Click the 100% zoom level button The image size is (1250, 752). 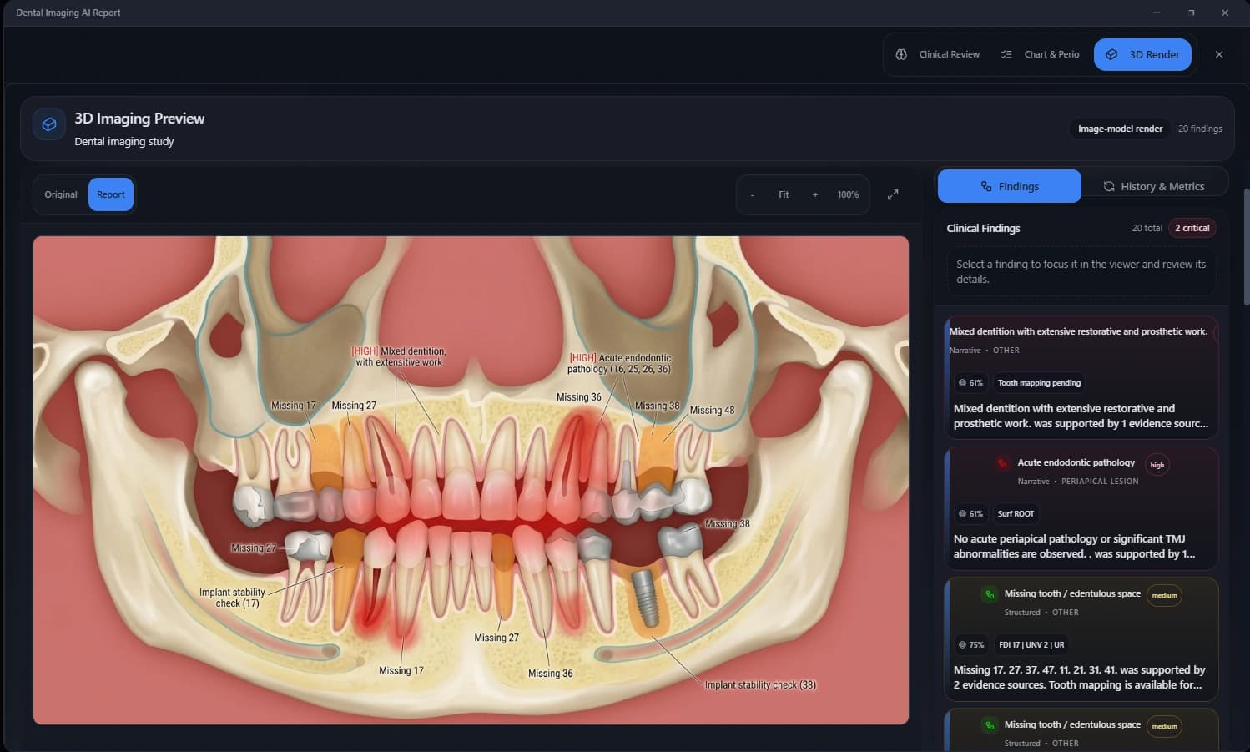tap(848, 194)
